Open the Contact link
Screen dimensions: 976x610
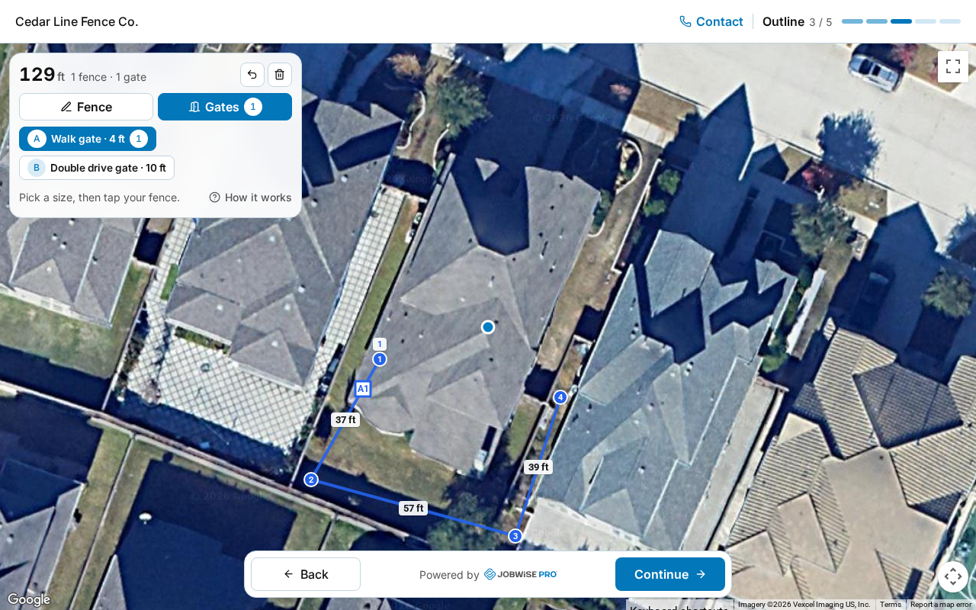711,21
